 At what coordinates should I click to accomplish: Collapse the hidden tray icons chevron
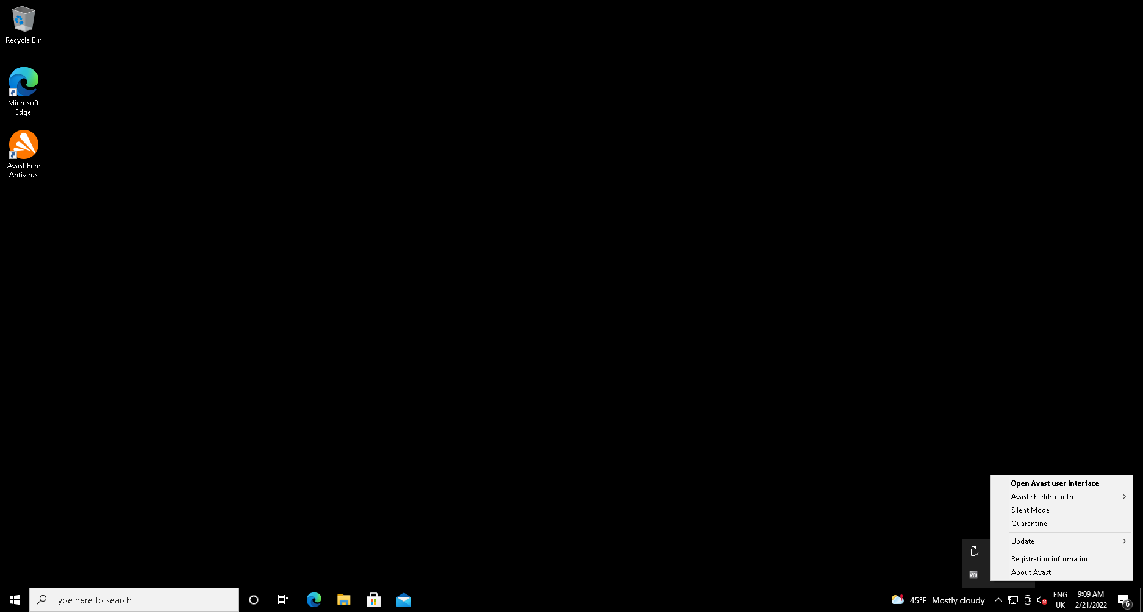point(998,600)
